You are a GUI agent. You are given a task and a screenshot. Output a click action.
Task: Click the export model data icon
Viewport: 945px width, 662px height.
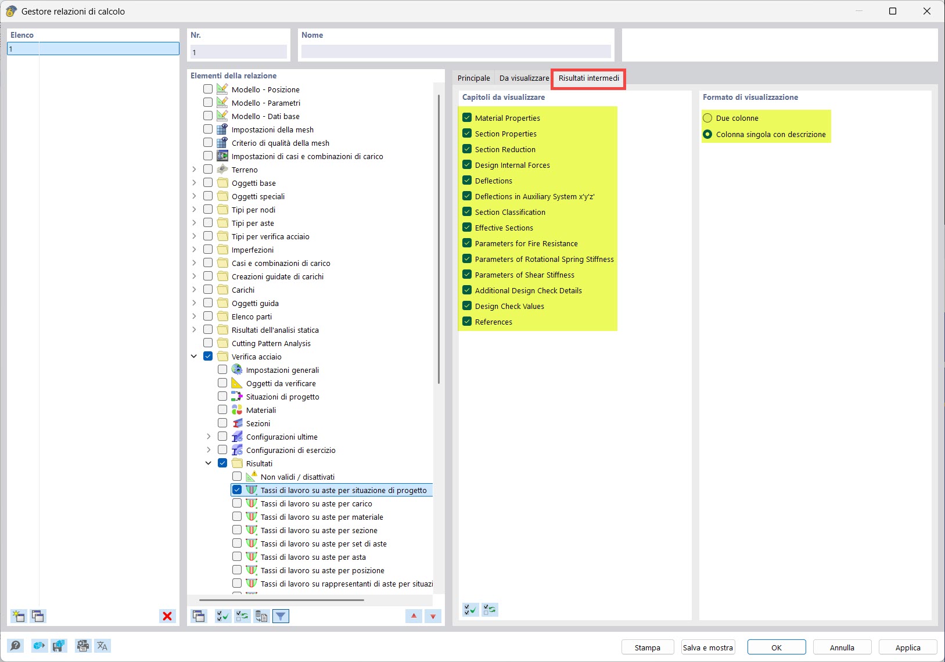point(38,645)
